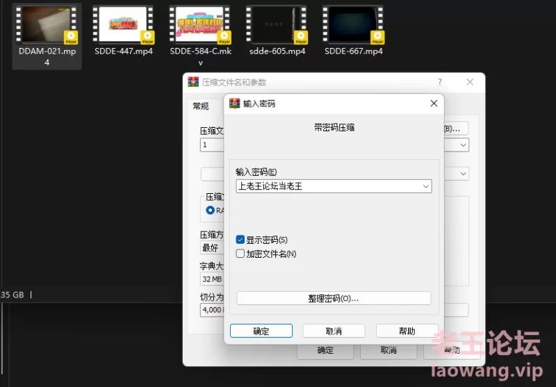The height and width of the screenshot is (387, 556).
Task: Close the 输入密码 dialog
Action: (x=434, y=103)
